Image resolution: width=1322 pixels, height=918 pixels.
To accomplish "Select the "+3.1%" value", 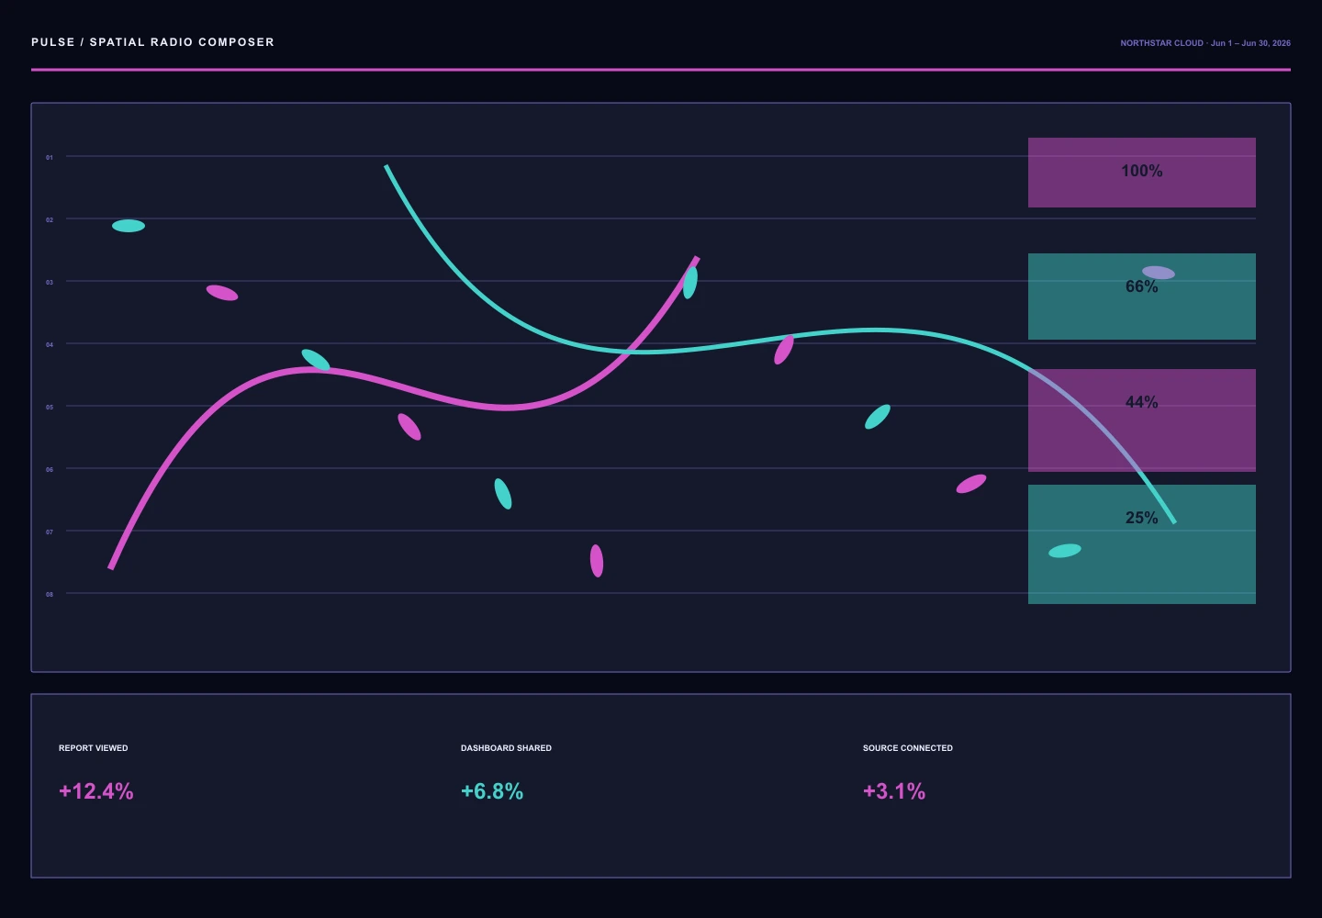I will (x=894, y=791).
